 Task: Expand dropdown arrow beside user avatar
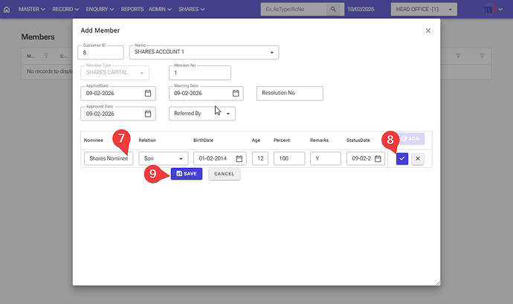(x=500, y=10)
